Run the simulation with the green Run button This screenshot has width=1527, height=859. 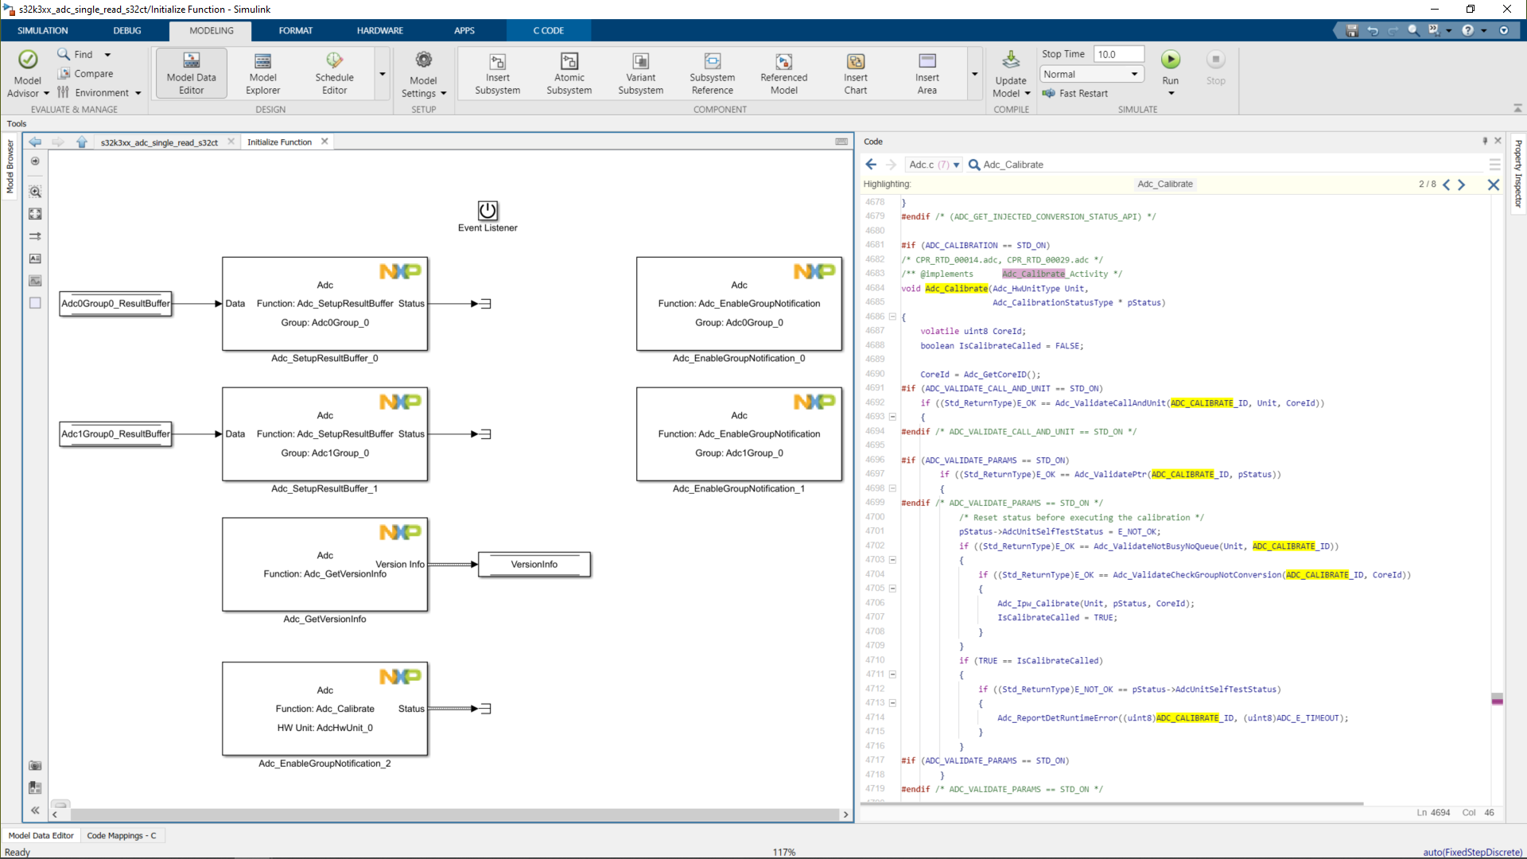[x=1170, y=60]
